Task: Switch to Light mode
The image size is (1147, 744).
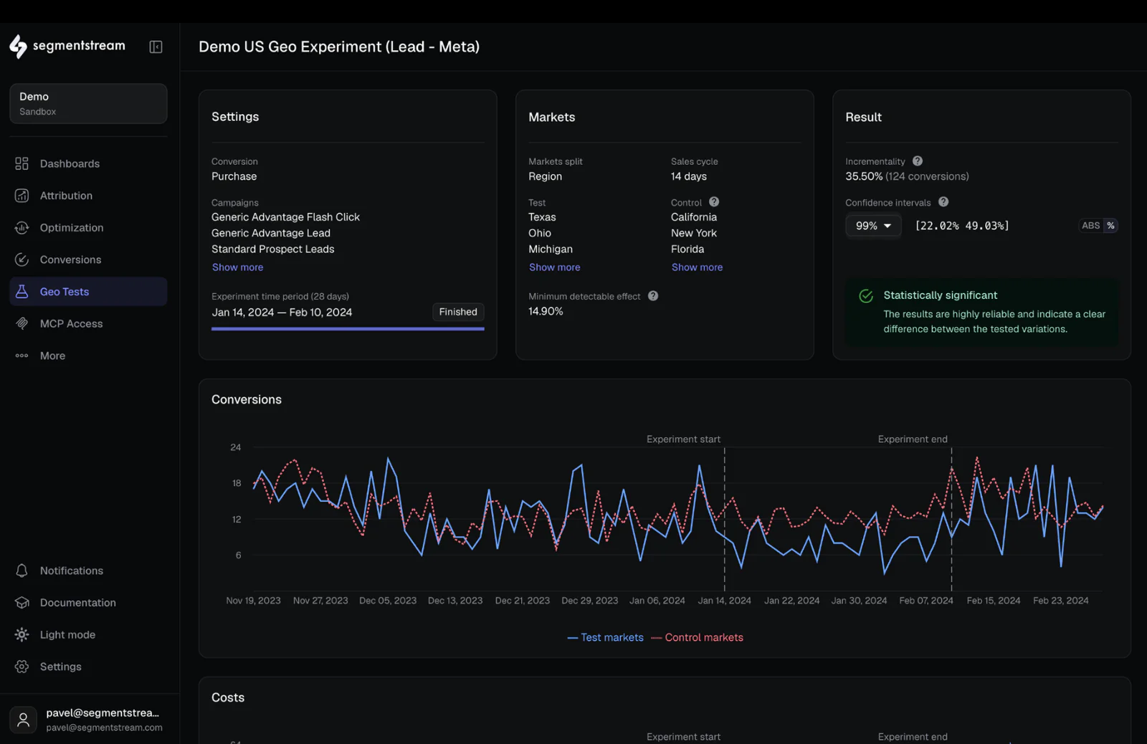Action: 88,634
